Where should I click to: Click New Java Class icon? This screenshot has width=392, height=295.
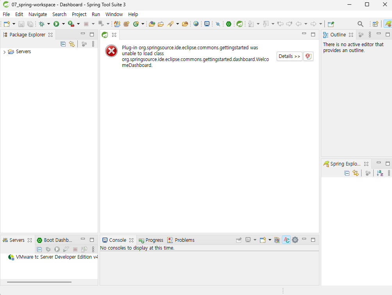(136, 24)
